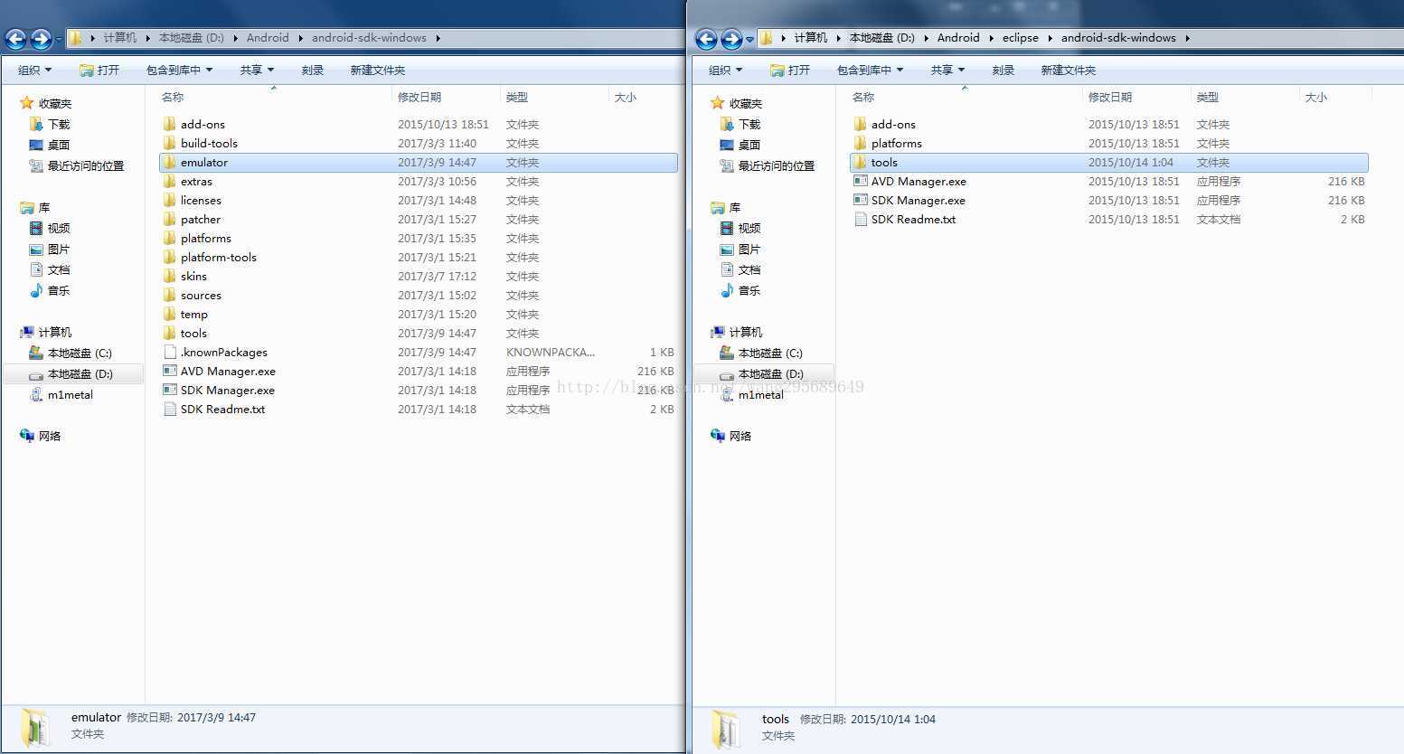Click 本地磁盘 (D:) breadcrumb in left address bar

(192, 38)
